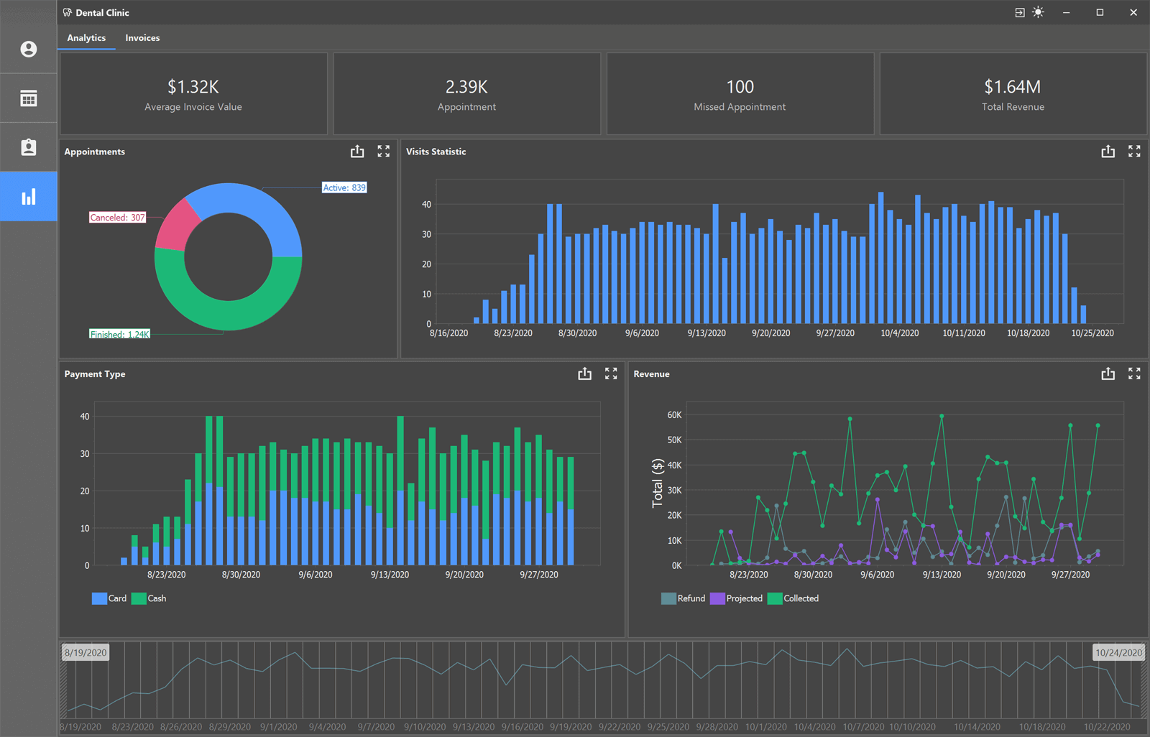
Task: Export the Visits Statistic chart
Action: pos(1108,151)
